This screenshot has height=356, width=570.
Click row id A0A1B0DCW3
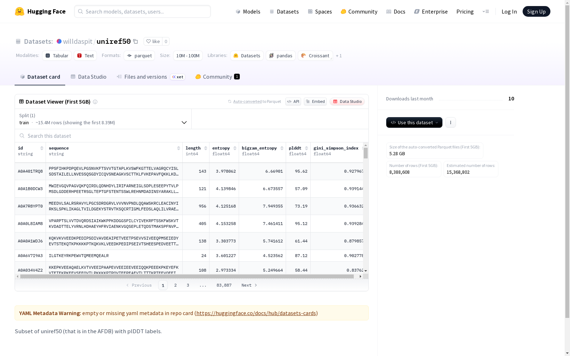click(x=30, y=189)
